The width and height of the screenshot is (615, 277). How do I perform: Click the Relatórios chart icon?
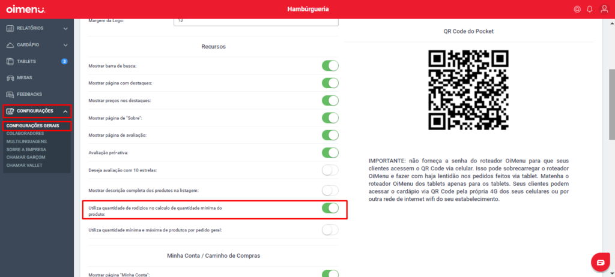tap(10, 28)
